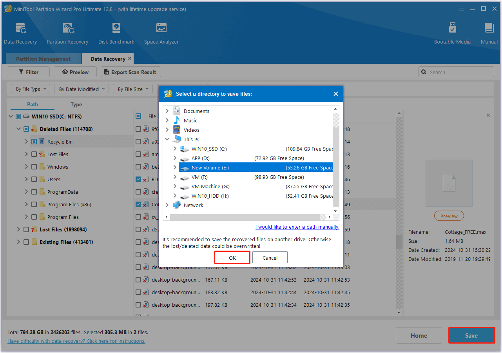Click the WIN10_SSD (C:) drive icon
Screen dimensions: 502x353
185,149
